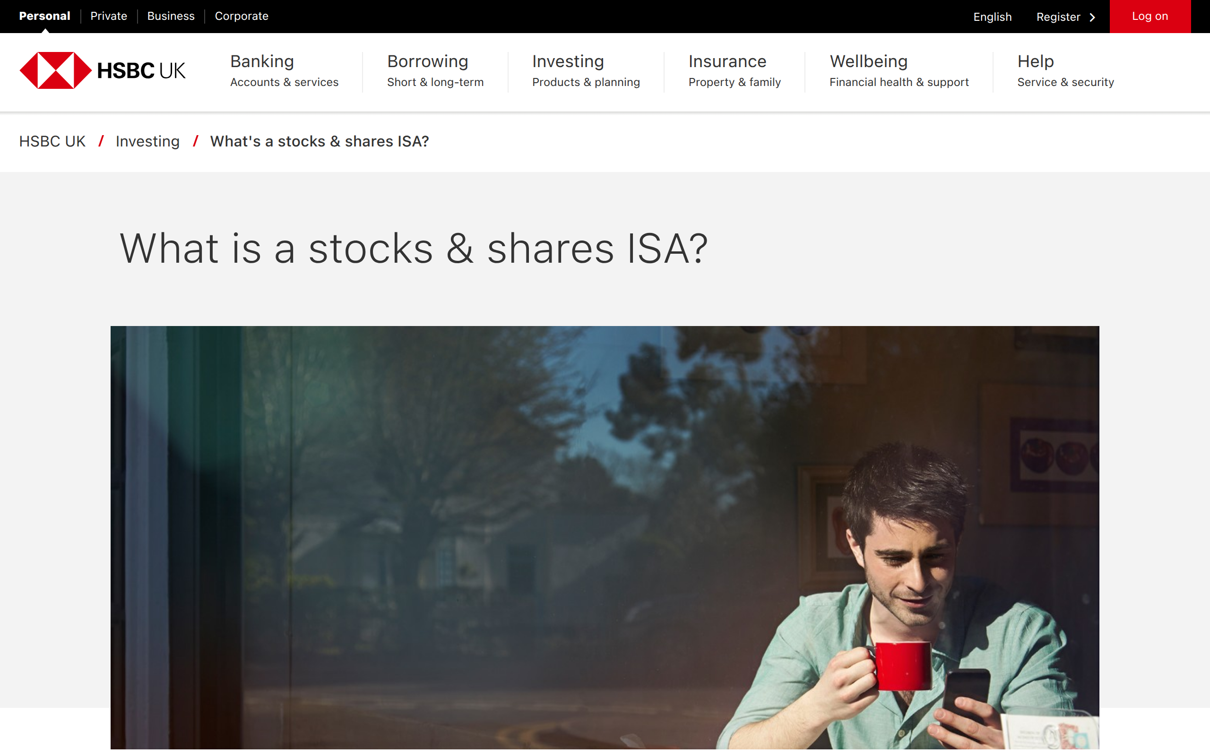Change the language from English

coord(992,17)
